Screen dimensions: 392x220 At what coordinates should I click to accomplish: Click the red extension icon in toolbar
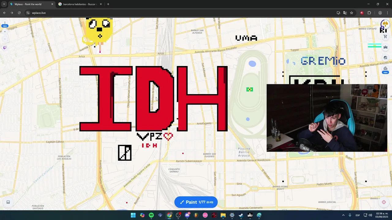coord(362,13)
